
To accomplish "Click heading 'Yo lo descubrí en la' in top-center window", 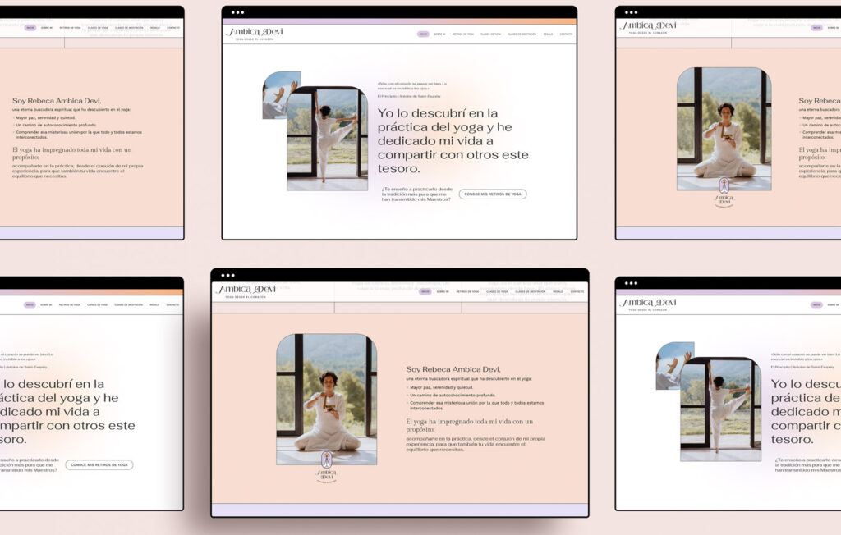I will [x=438, y=113].
